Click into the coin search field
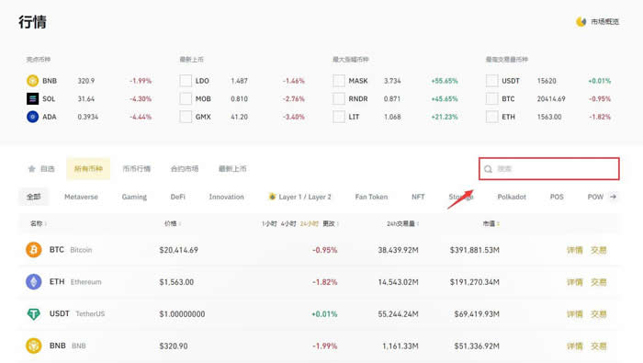This screenshot has height=363, width=643. pyautogui.click(x=549, y=168)
